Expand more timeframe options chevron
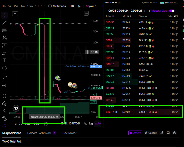The height and width of the screenshot is (147, 184). click(42, 6)
